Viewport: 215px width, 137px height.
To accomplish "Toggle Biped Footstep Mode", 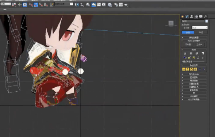I will coord(191,53).
